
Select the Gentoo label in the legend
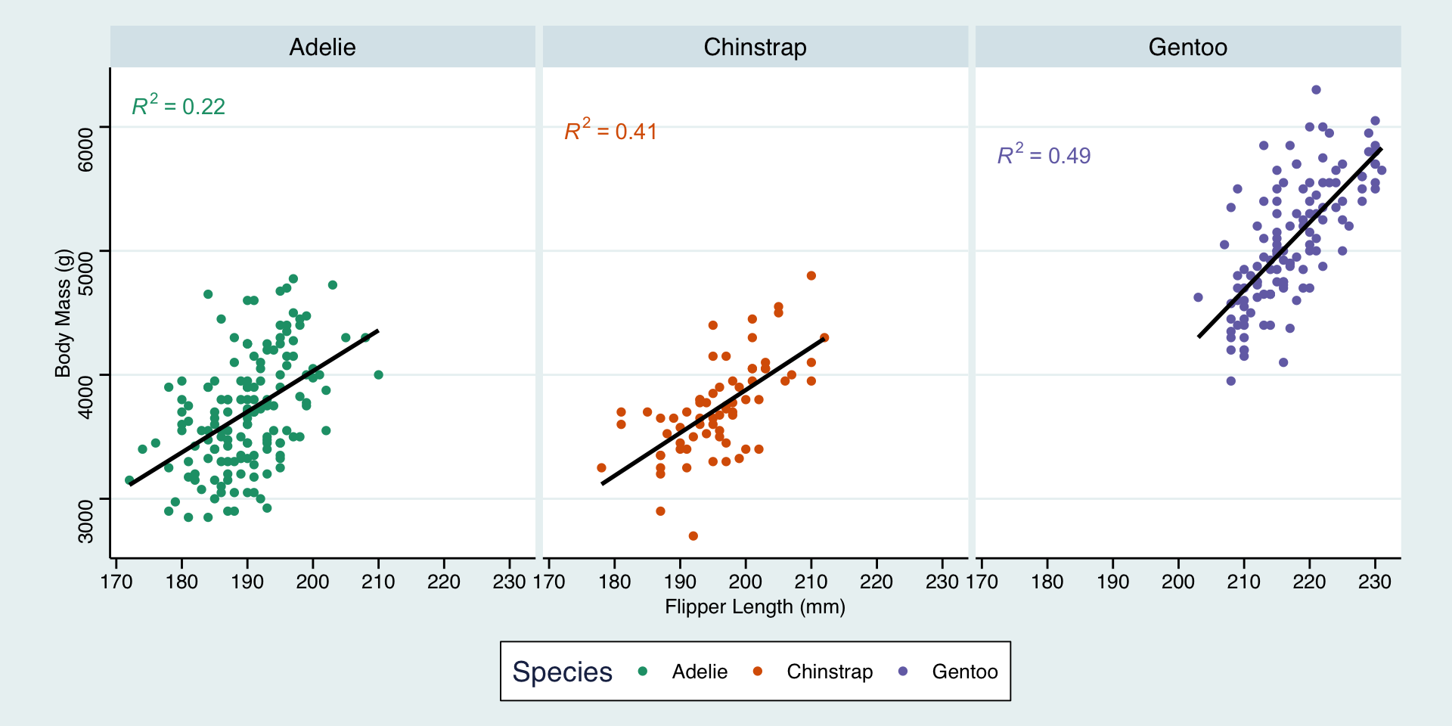pos(964,672)
